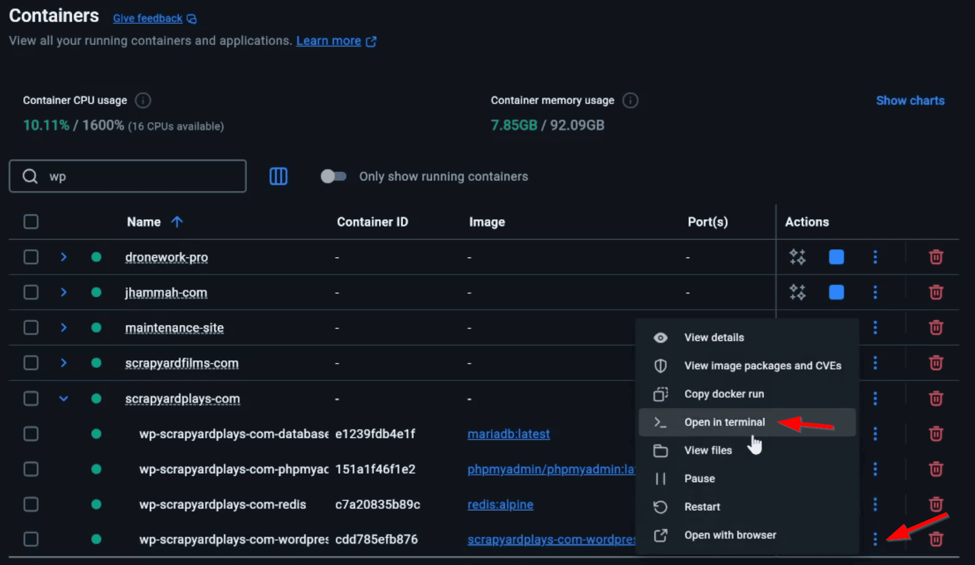This screenshot has width=975, height=565.
Task: Expand the maintenance-site container group
Action: point(64,327)
